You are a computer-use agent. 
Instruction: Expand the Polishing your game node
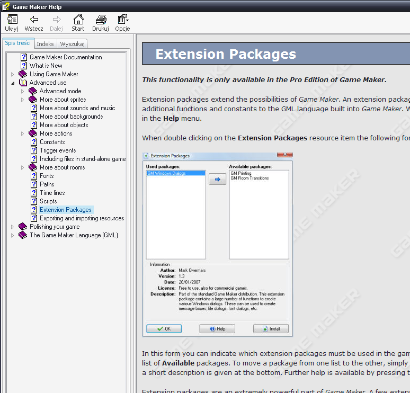click(x=13, y=227)
